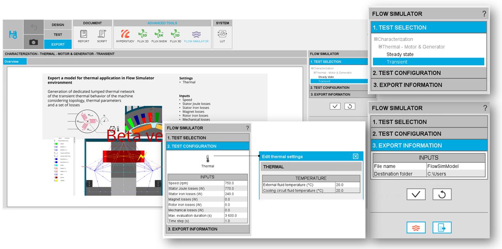Viewport: 502px width, 249px height.
Task: Click the THERMAL header in Edit thermal settings
Action: tap(311, 167)
